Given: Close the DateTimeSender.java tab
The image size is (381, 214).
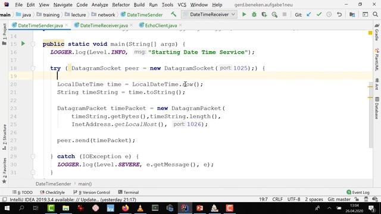Looking at the screenshot, I should coord(66,25).
